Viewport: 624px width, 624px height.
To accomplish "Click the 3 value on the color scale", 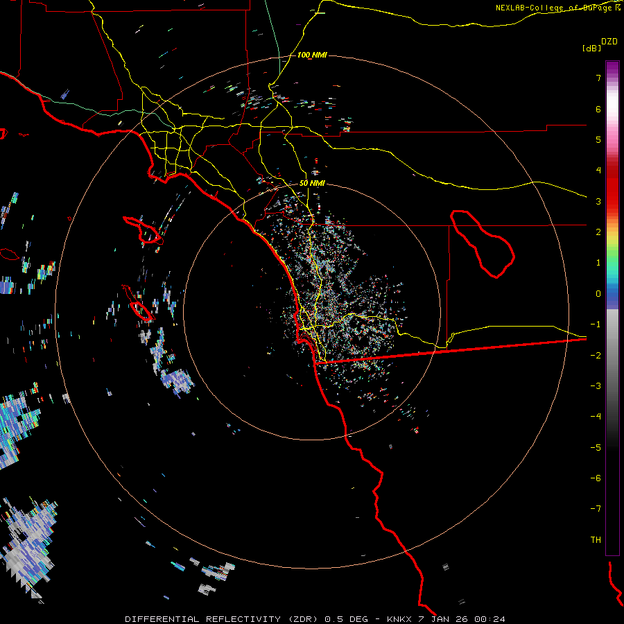I will [598, 201].
